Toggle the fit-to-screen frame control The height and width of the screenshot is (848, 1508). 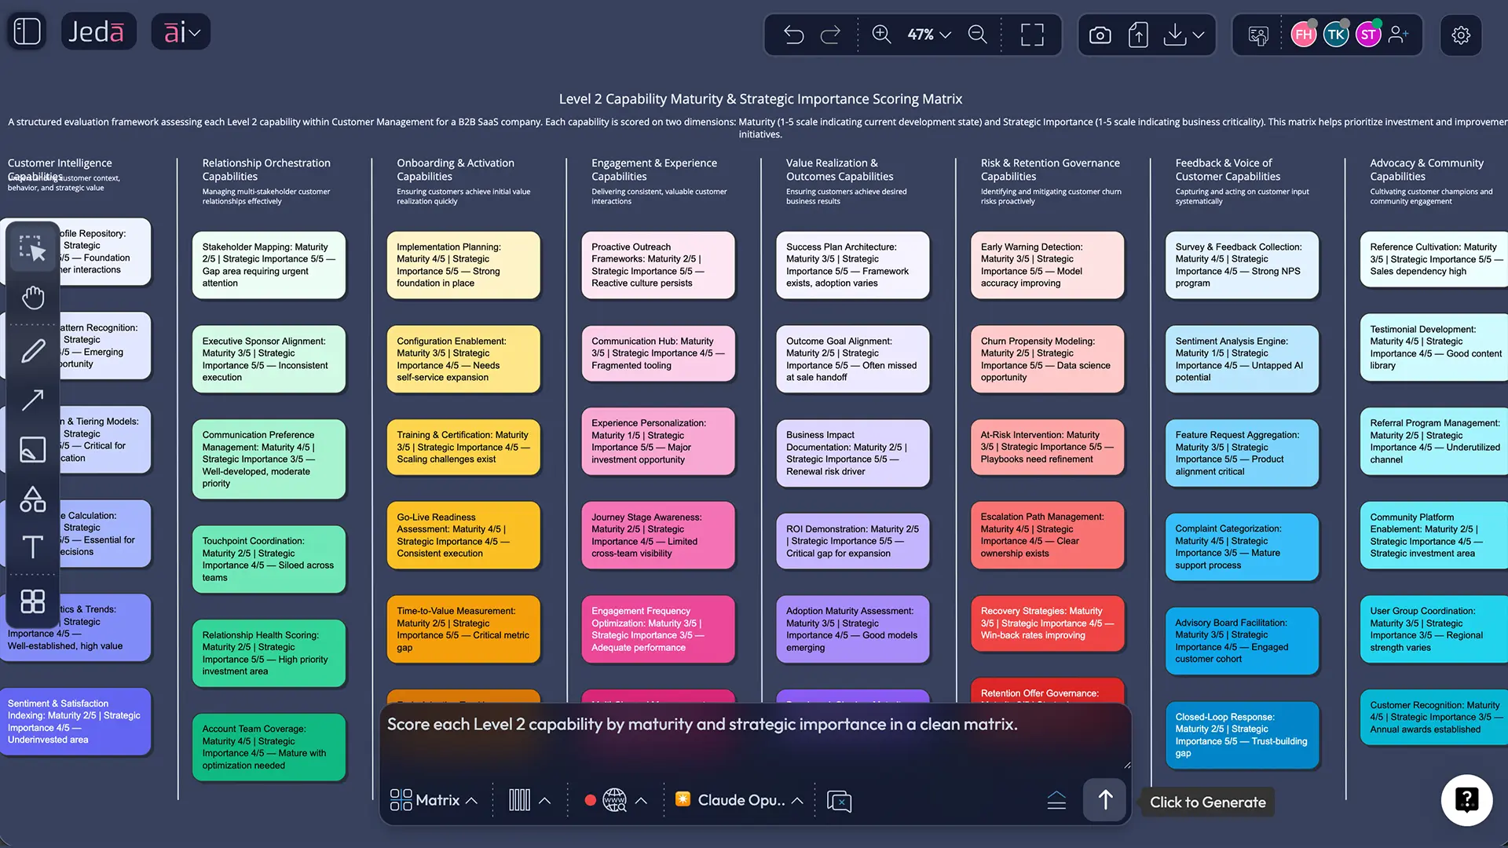(1031, 35)
